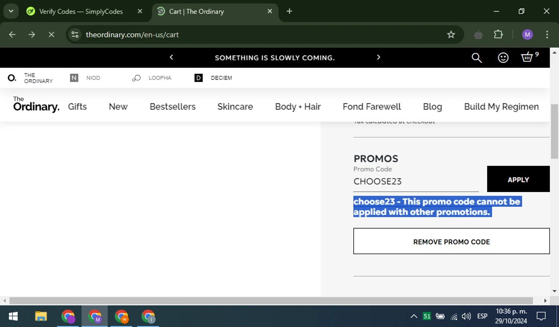Click the scrollbar up arrow
The height and width of the screenshot is (327, 559).
click(x=555, y=52)
